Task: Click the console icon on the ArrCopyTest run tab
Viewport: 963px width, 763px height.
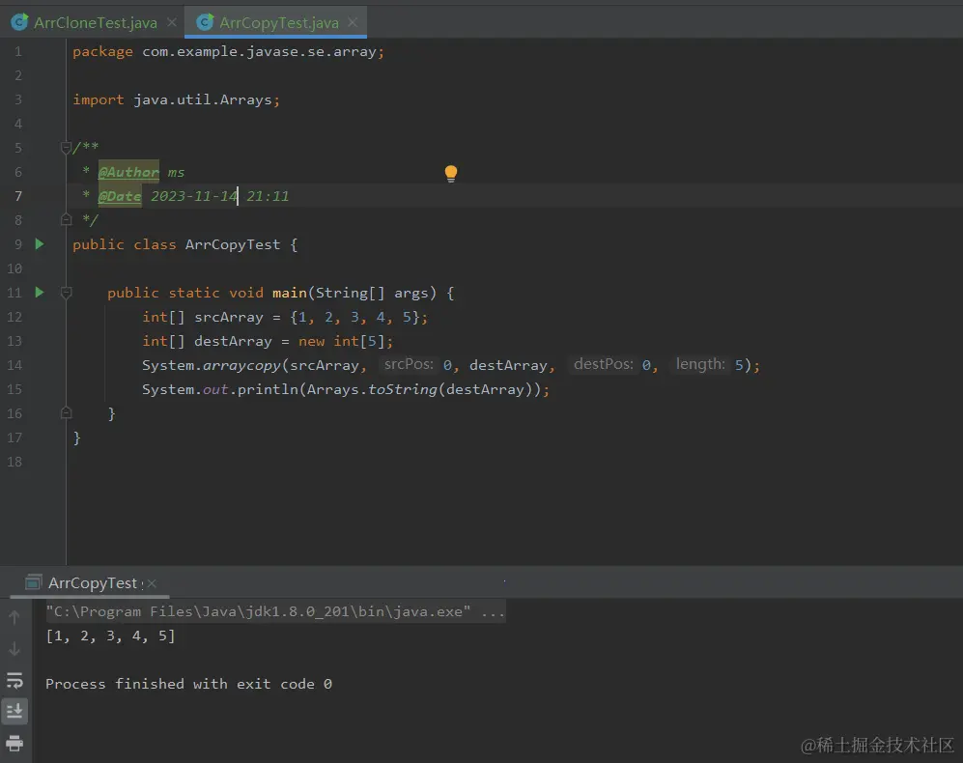Action: (x=33, y=582)
